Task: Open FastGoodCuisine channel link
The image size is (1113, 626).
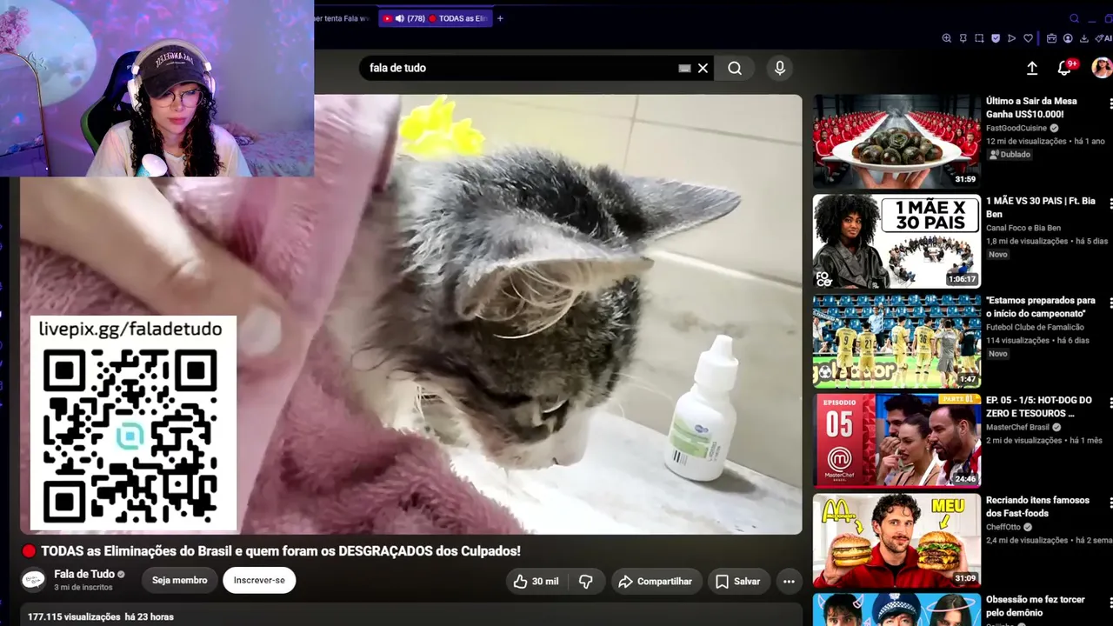Action: 1017,128
